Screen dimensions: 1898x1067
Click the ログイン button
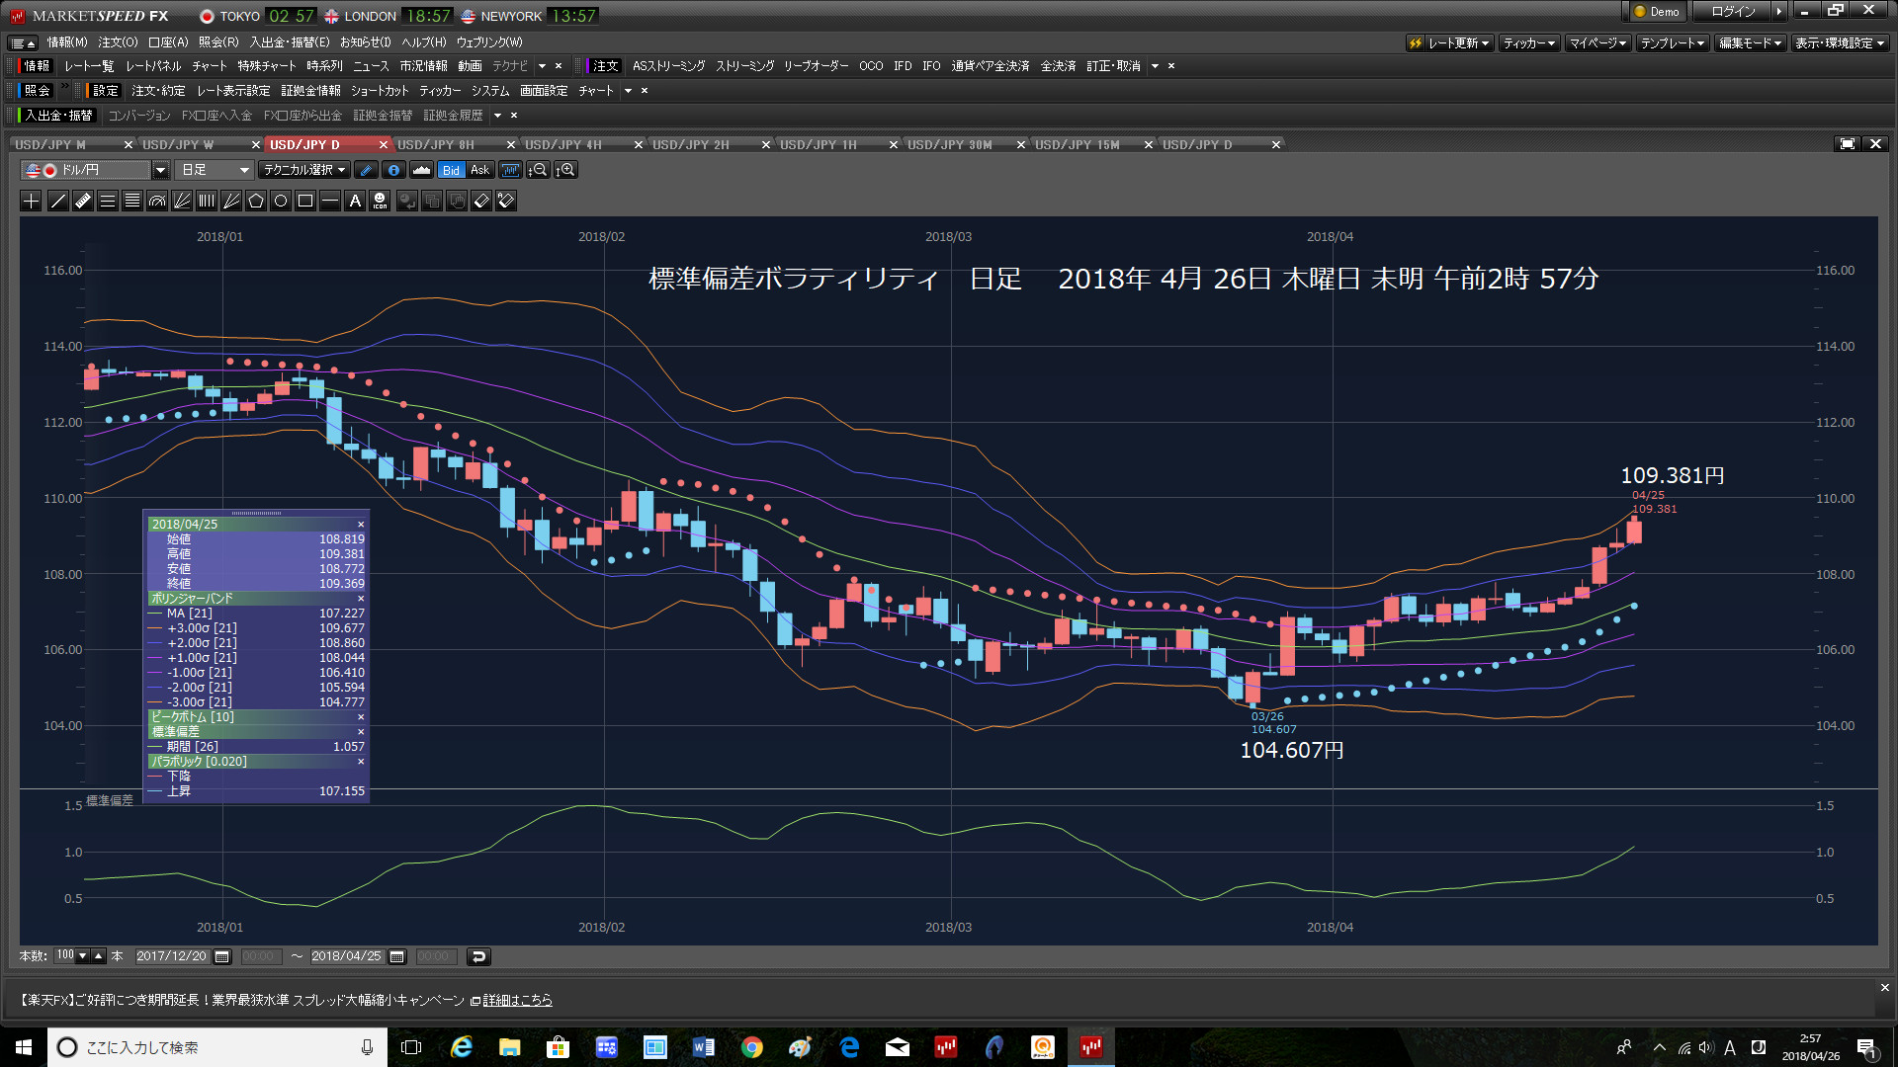(1733, 12)
